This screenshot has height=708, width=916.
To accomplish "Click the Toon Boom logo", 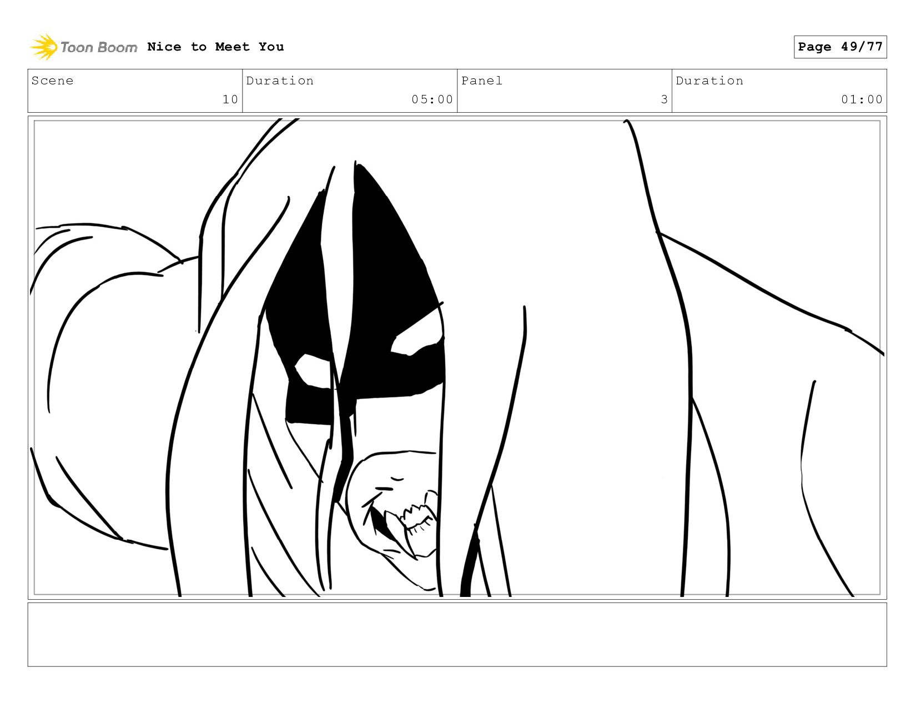I will (x=83, y=47).
